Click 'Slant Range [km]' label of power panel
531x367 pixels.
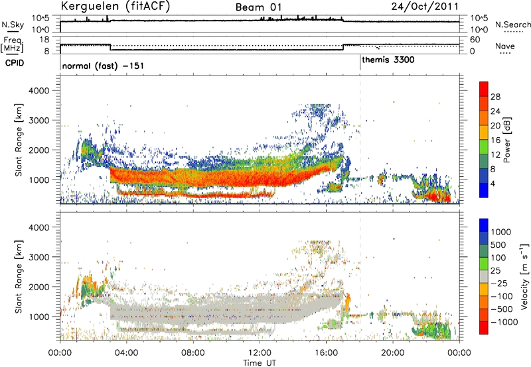(x=19, y=140)
